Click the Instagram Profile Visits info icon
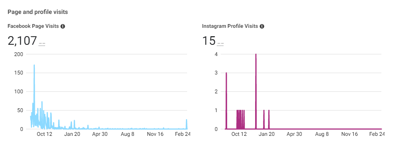The width and height of the screenshot is (398, 155). 262,26
